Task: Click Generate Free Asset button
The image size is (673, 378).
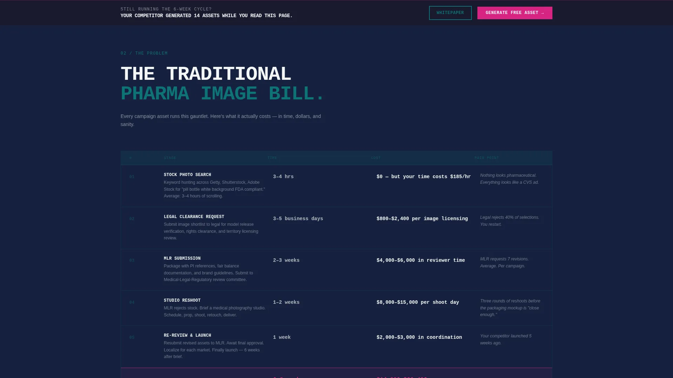Action: pyautogui.click(x=515, y=13)
